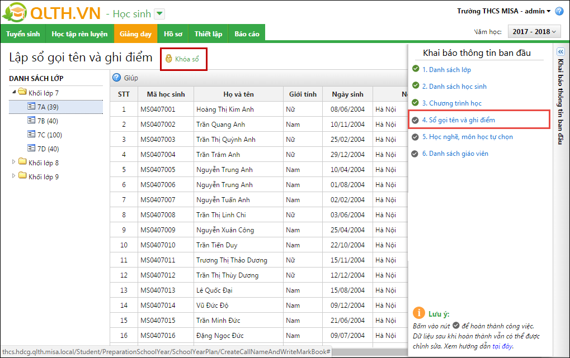Mark step 4 Sổ gọi tên complete
This screenshot has width=570, height=358.
(415, 120)
